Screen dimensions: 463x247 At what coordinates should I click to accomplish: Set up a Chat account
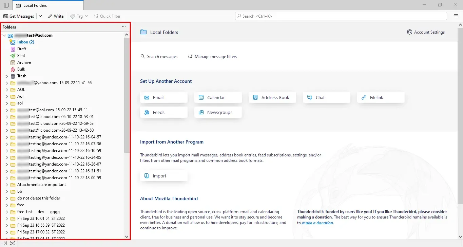tap(327, 97)
